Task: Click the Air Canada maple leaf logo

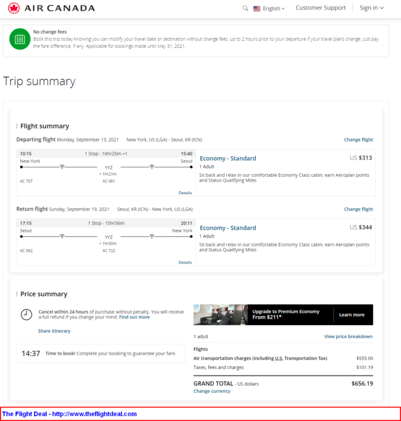Action: (x=14, y=8)
